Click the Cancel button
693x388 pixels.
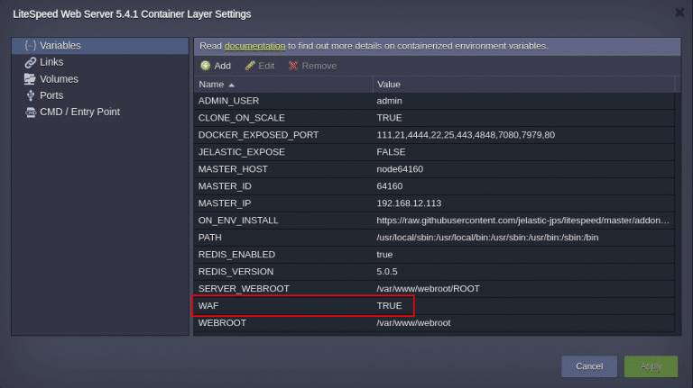pos(589,366)
